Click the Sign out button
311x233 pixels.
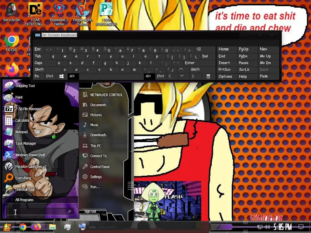click(90, 211)
